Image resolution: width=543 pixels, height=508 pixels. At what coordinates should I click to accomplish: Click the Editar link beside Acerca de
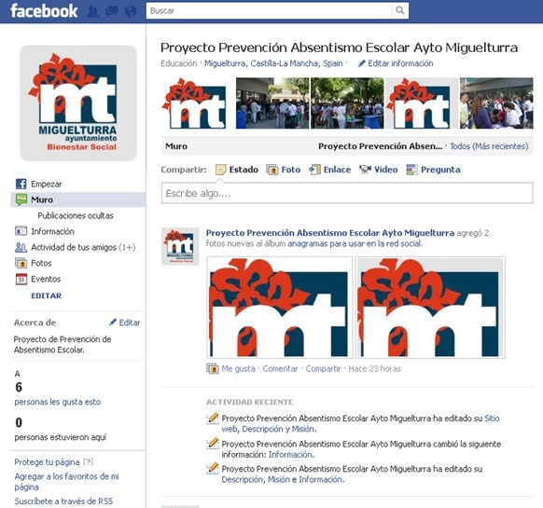[x=130, y=323]
